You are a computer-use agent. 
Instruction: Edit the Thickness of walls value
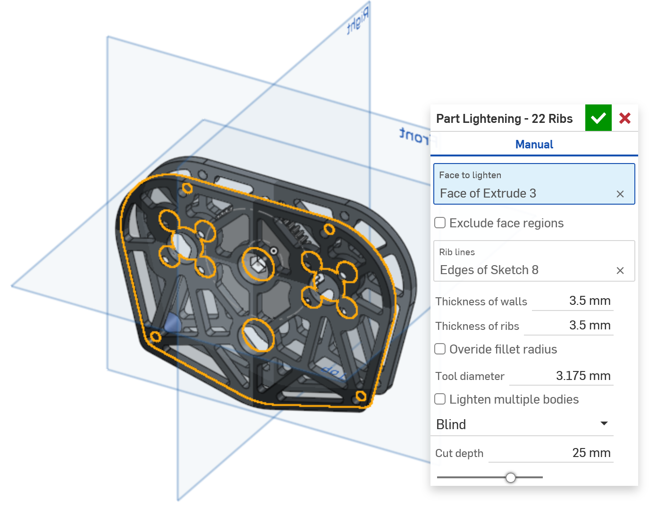[573, 301]
